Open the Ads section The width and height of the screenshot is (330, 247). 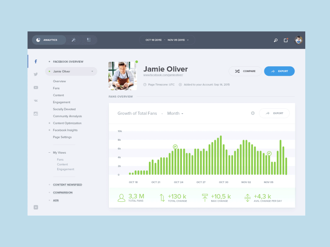pyautogui.click(x=56, y=200)
